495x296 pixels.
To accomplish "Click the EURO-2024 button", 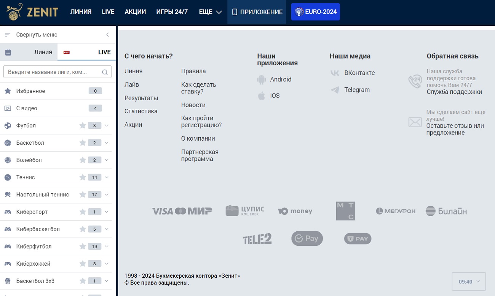I will [x=315, y=12].
